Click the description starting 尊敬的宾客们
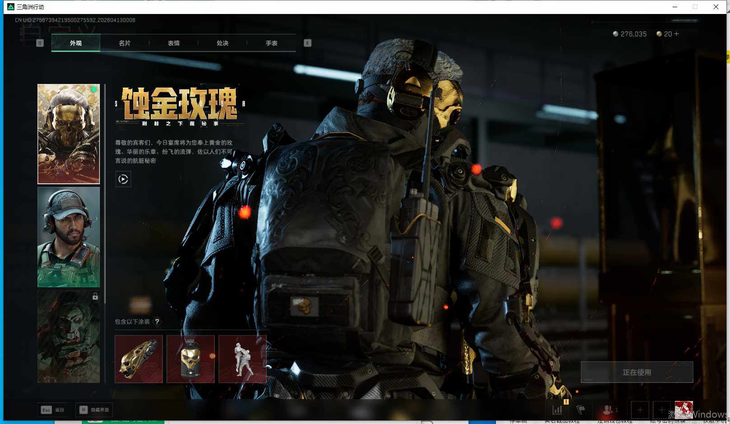Viewport: 730px width, 424px height. click(174, 151)
